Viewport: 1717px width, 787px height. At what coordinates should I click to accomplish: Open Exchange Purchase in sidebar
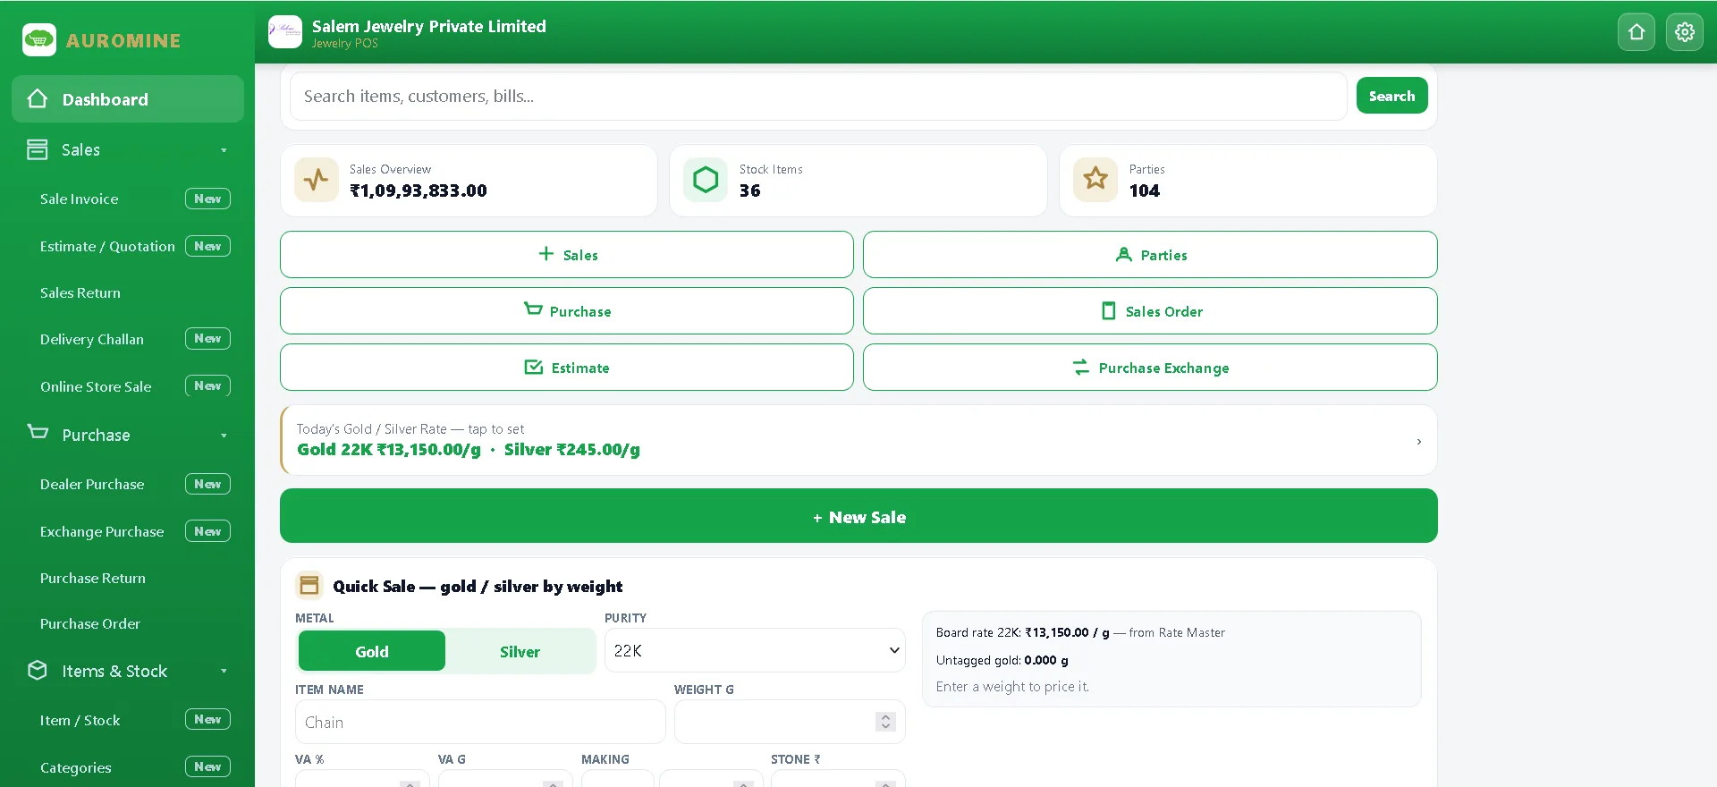click(102, 531)
